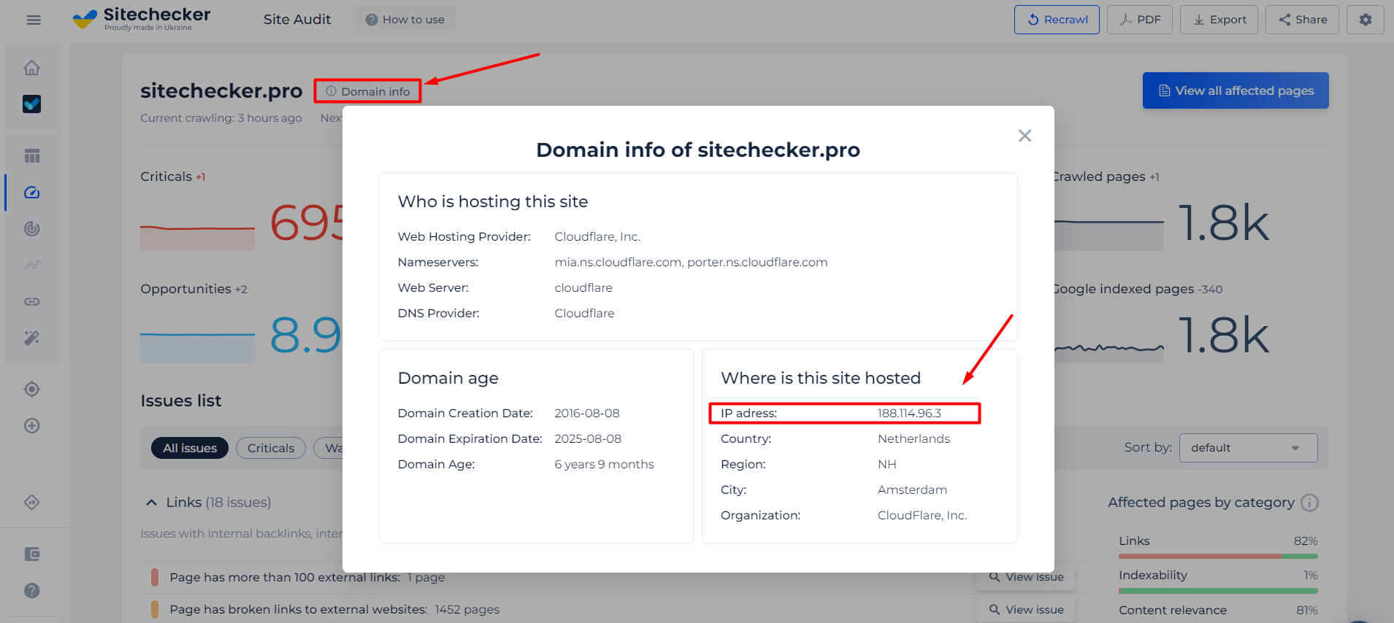Click domain age 6 years 9 months
Viewport: 1394px width, 623px height.
tap(604, 464)
